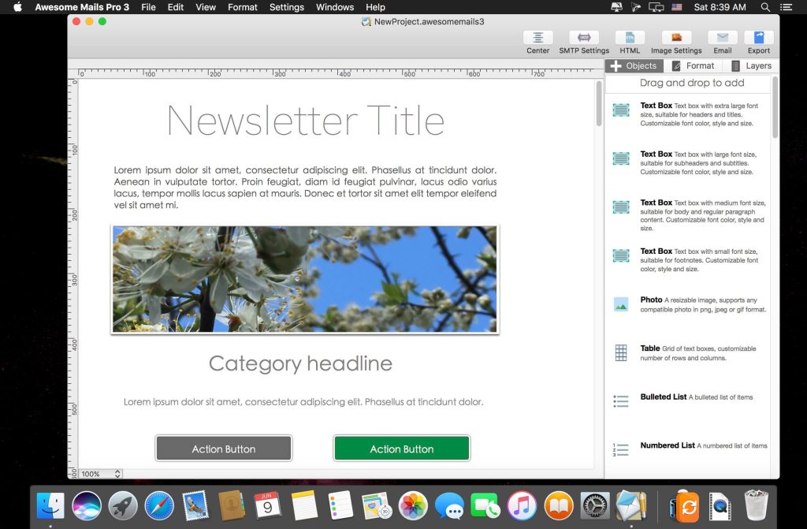Click the gray Action Button

224,449
